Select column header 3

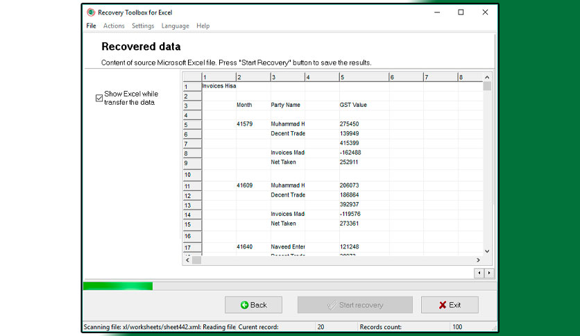(x=288, y=77)
